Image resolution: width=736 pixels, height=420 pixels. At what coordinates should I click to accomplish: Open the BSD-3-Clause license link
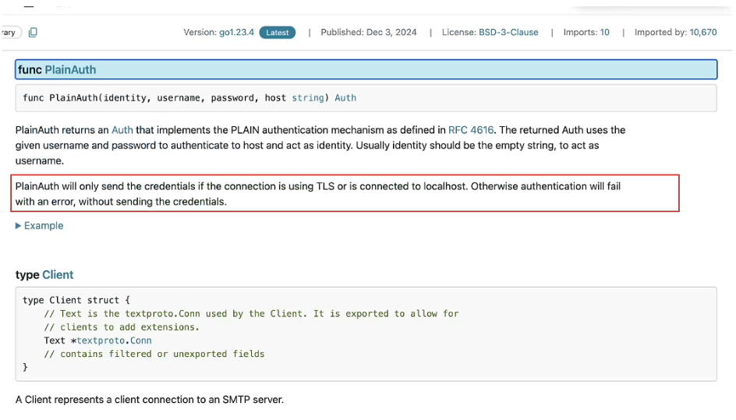[x=508, y=33]
